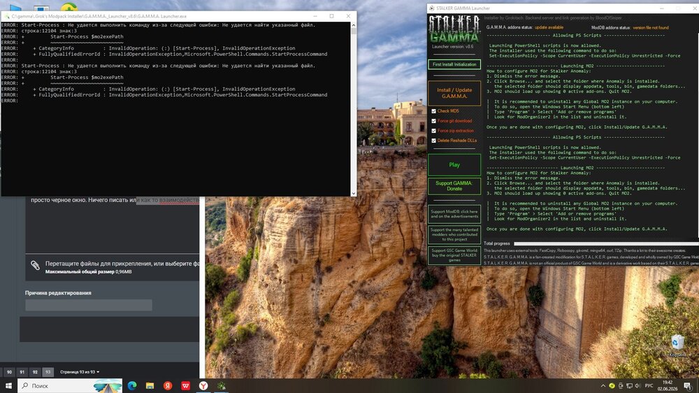The image size is (699, 393).
Task: Minimize the console window
Action: click(x=315, y=16)
